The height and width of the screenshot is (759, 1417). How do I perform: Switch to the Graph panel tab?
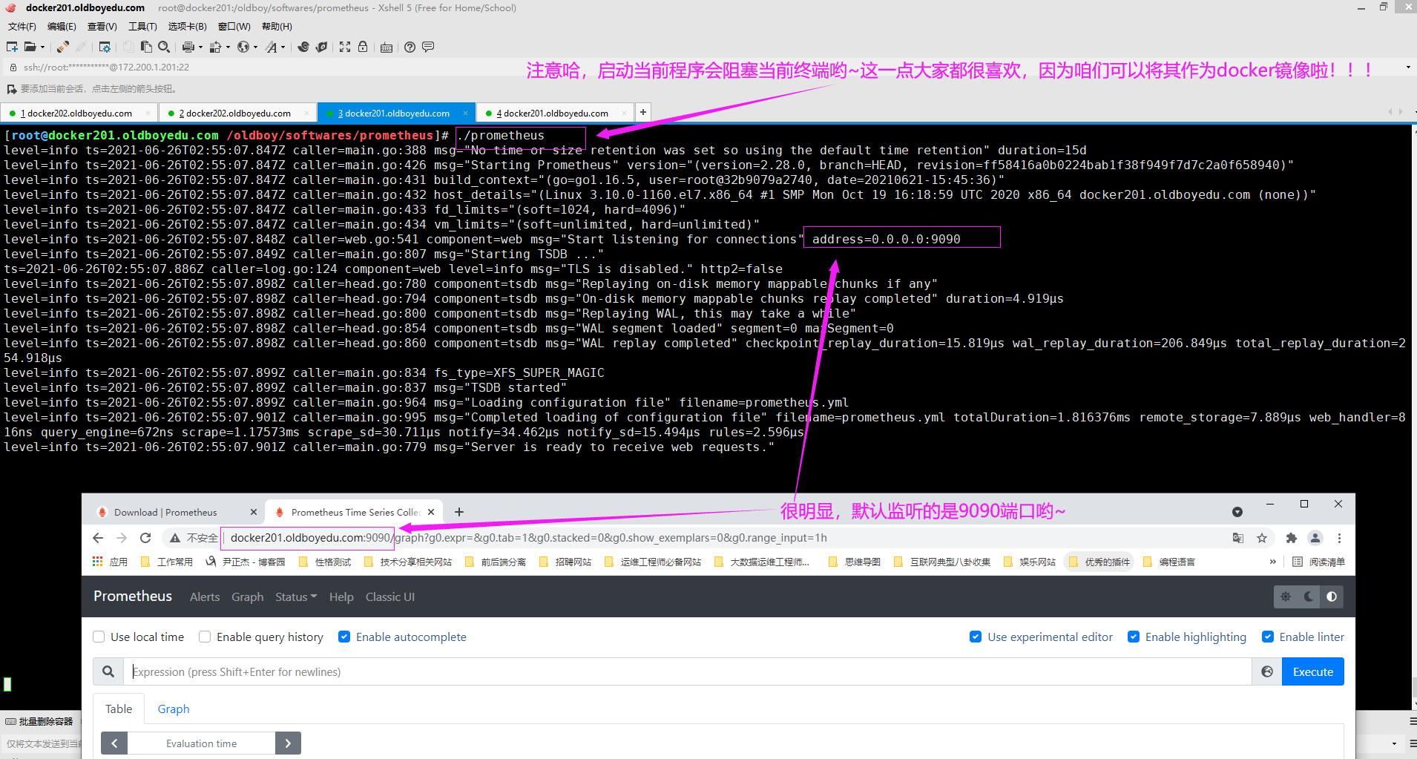click(174, 709)
